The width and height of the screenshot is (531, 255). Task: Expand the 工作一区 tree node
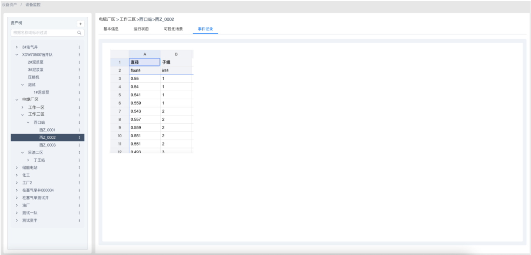(23, 107)
